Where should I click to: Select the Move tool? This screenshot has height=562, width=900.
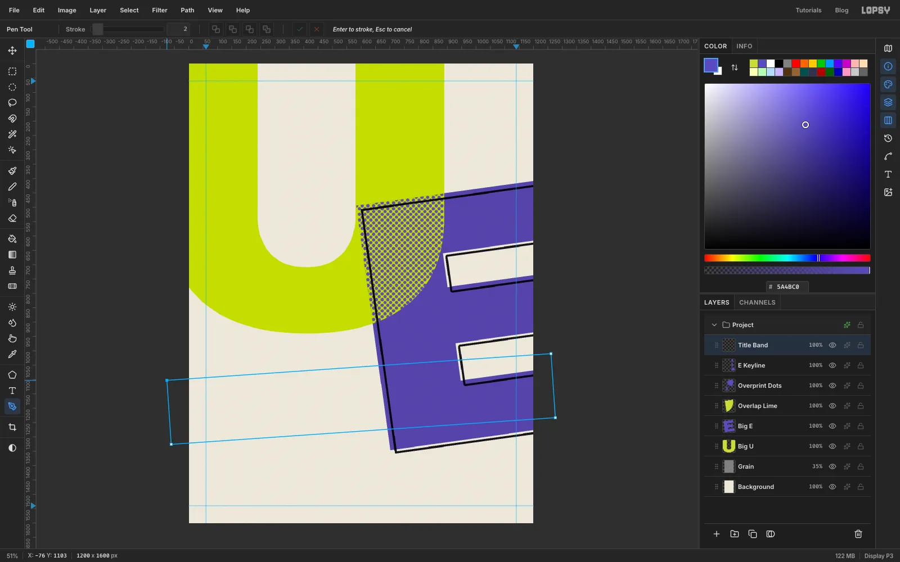(12, 51)
